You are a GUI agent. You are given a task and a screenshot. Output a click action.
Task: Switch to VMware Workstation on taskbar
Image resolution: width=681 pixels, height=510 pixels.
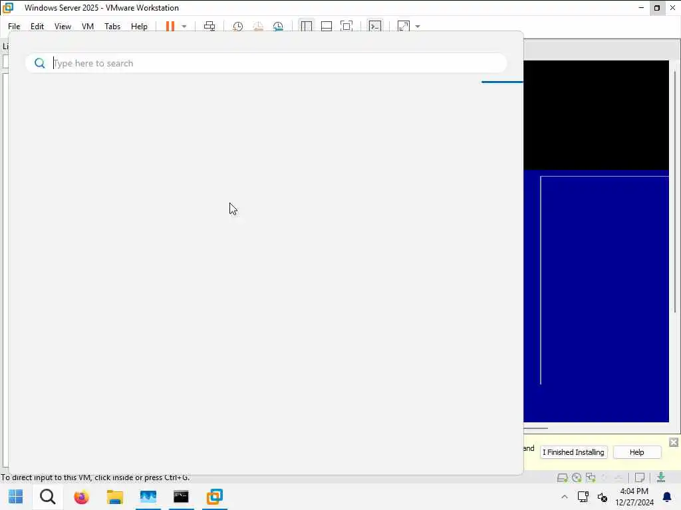coord(215,497)
